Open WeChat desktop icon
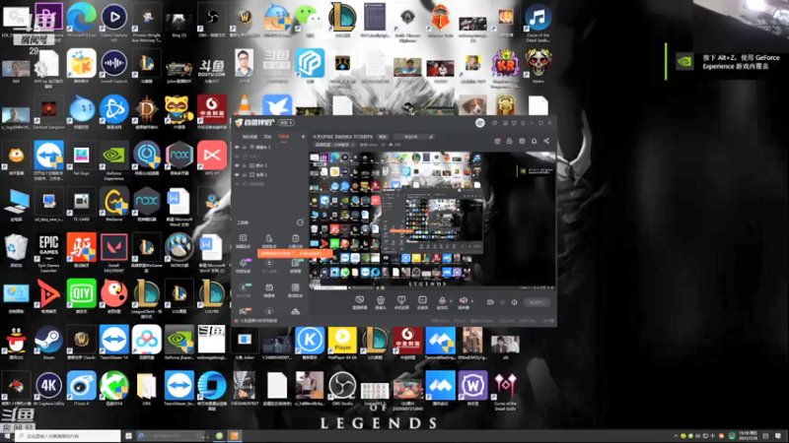The height and width of the screenshot is (443, 789). 309,19
